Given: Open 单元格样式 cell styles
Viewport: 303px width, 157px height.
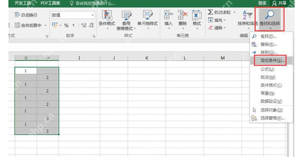Looking at the screenshot, I should (x=147, y=20).
